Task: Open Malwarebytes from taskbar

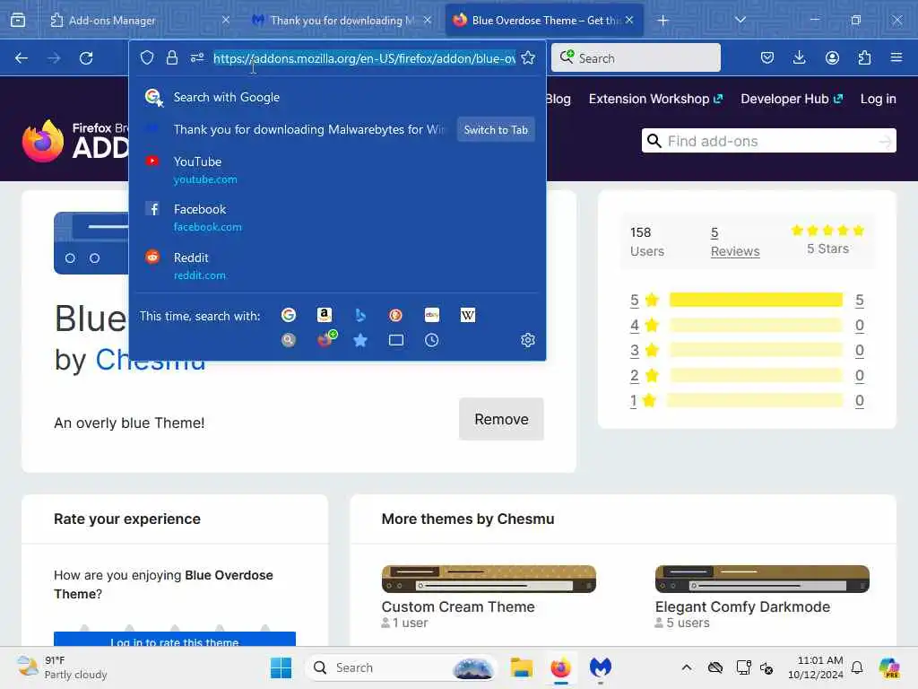Action: [600, 667]
